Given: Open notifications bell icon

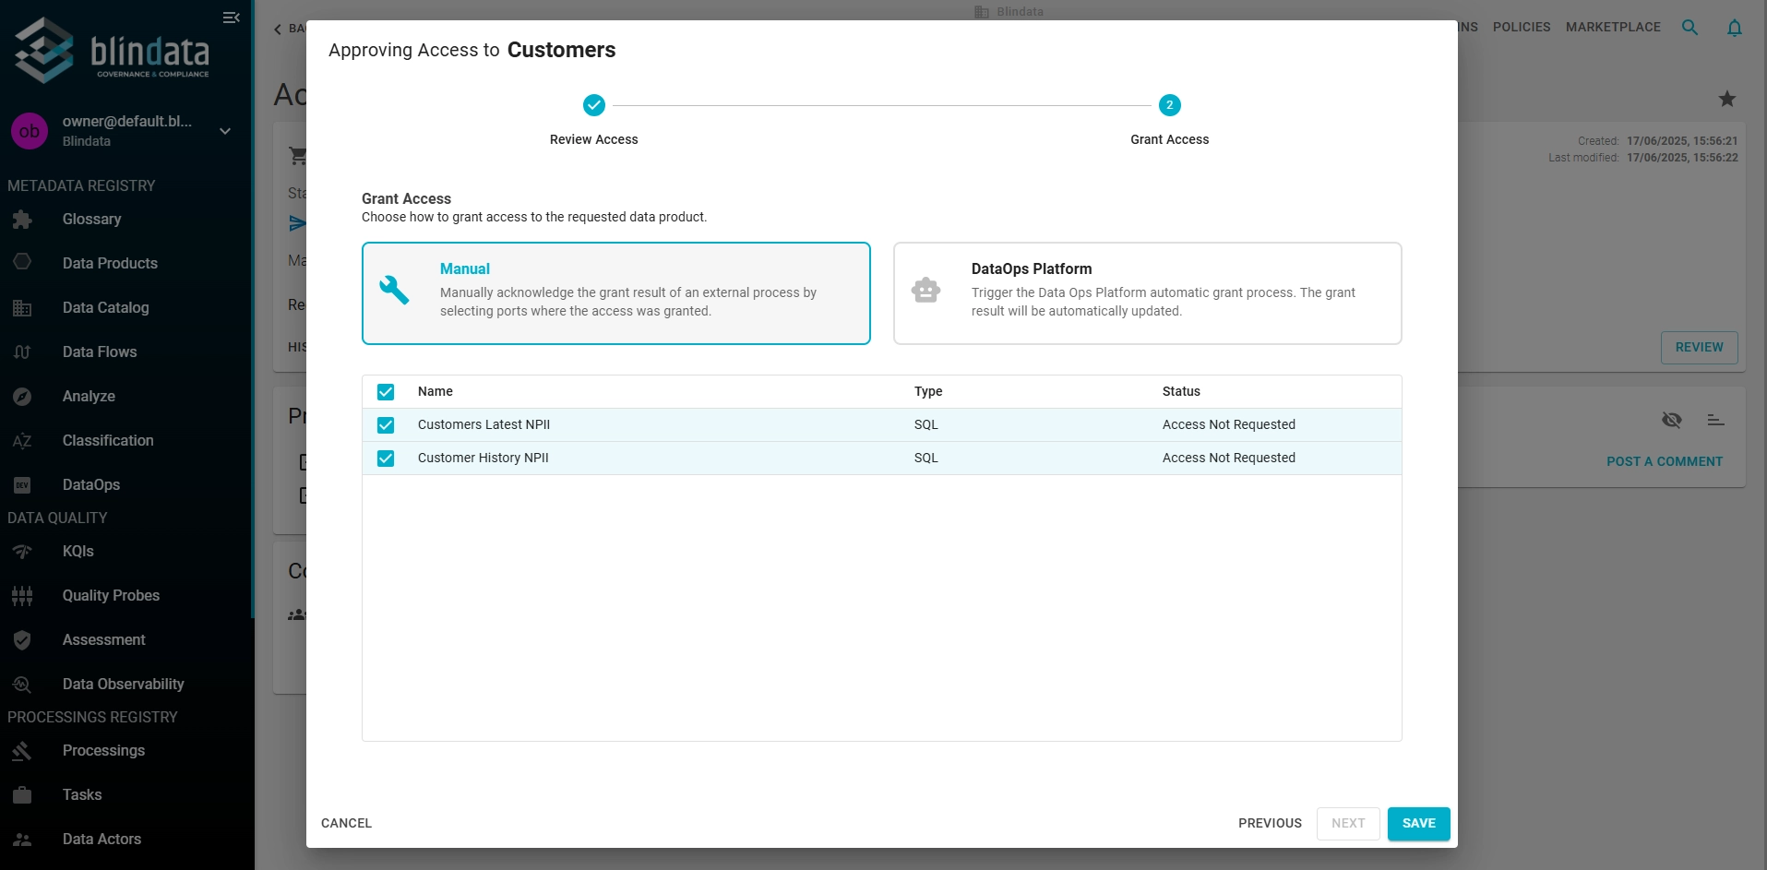Looking at the screenshot, I should (1735, 28).
